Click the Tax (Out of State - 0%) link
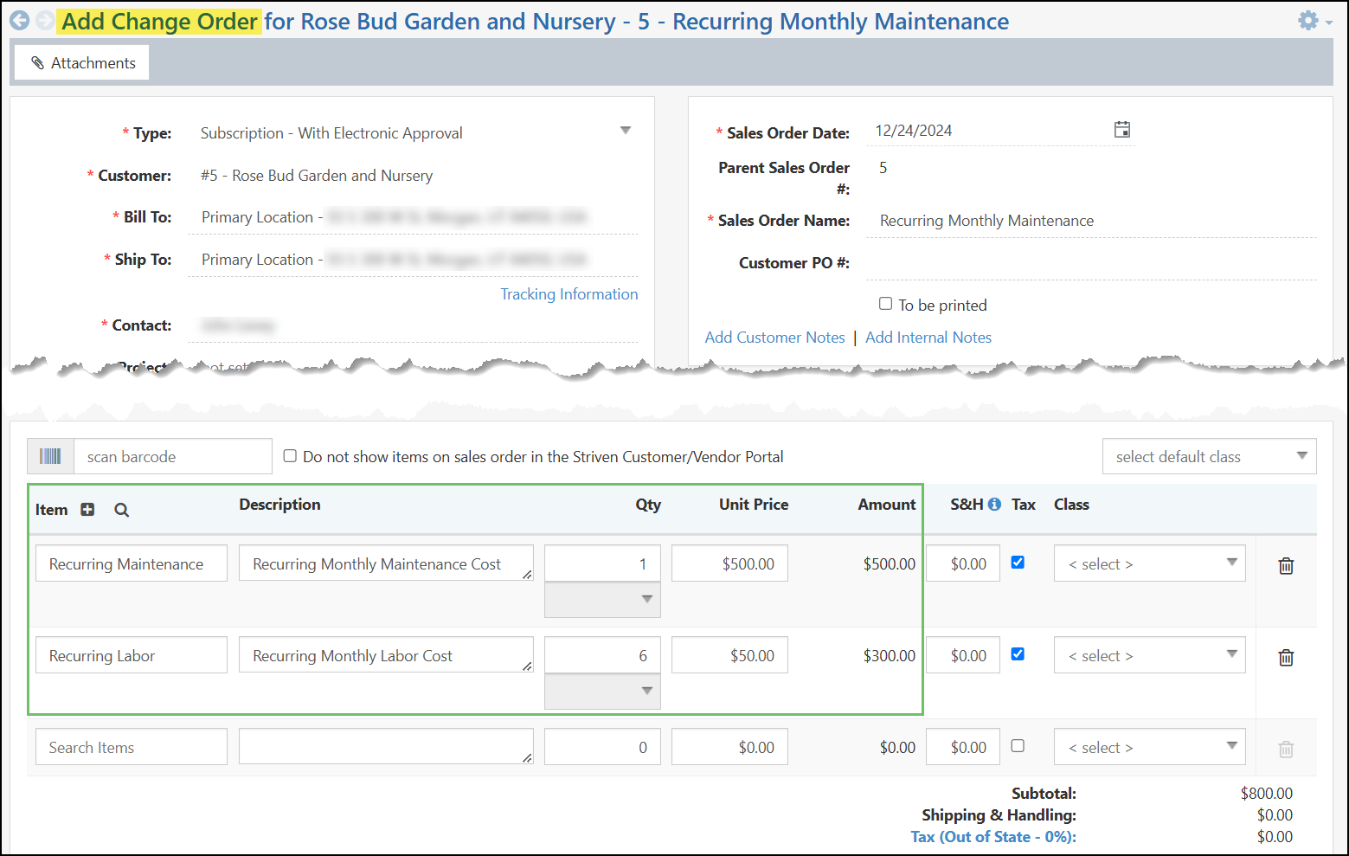 [x=993, y=837]
